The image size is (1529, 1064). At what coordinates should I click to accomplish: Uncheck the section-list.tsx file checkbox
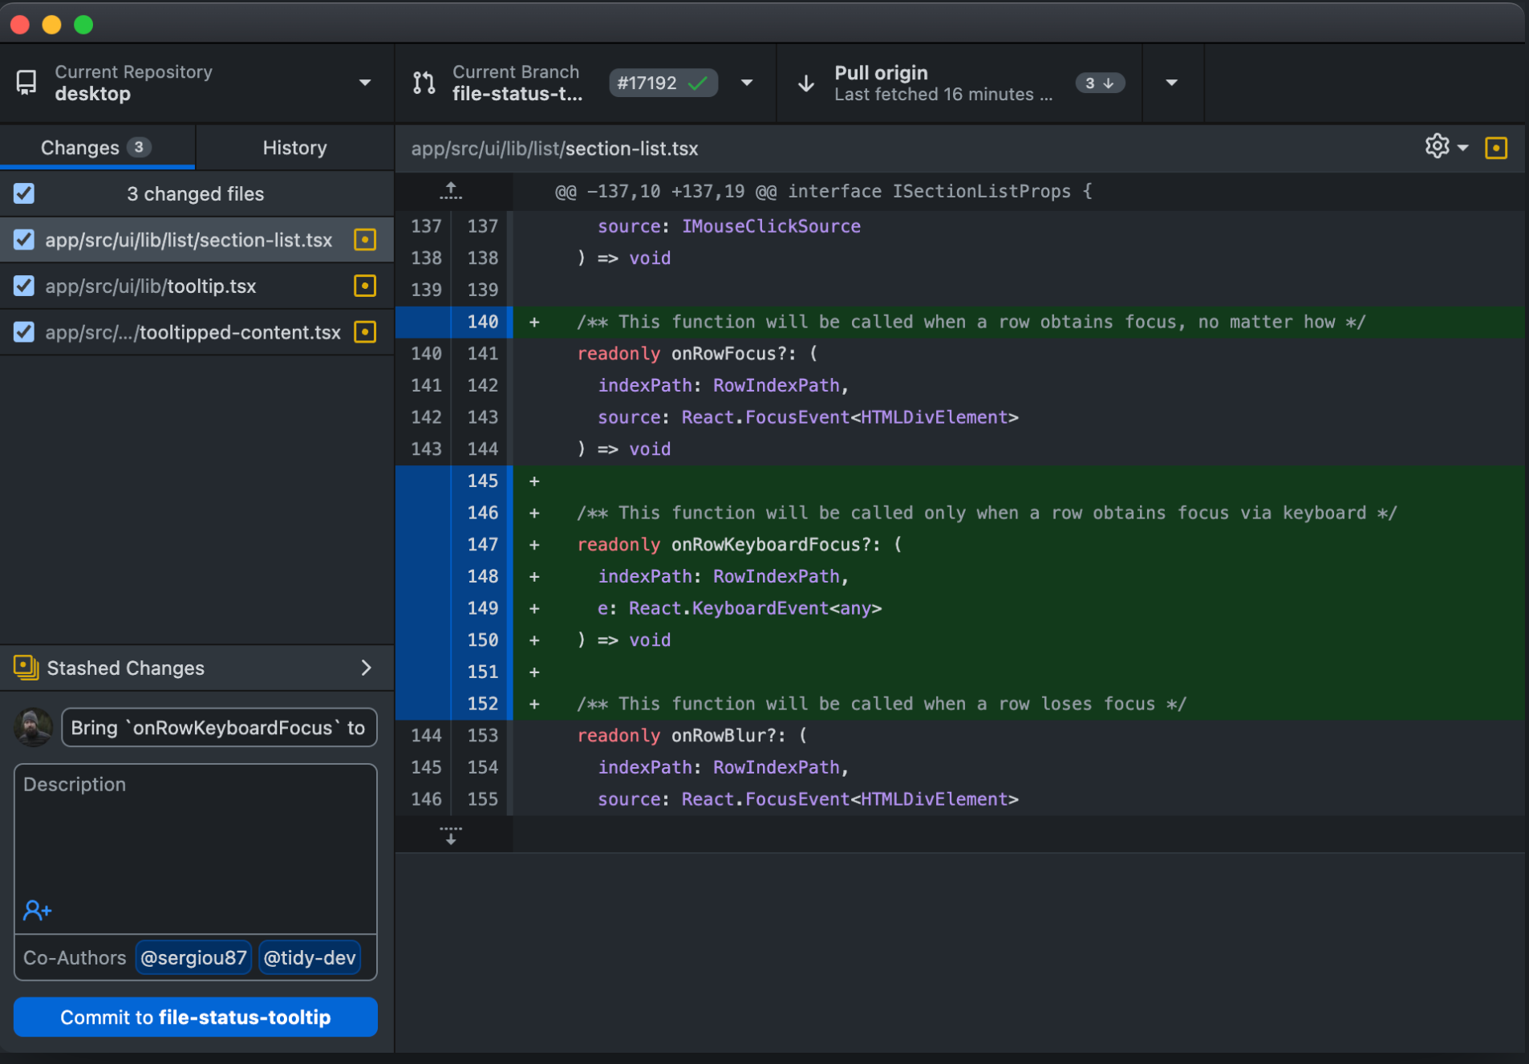click(24, 240)
